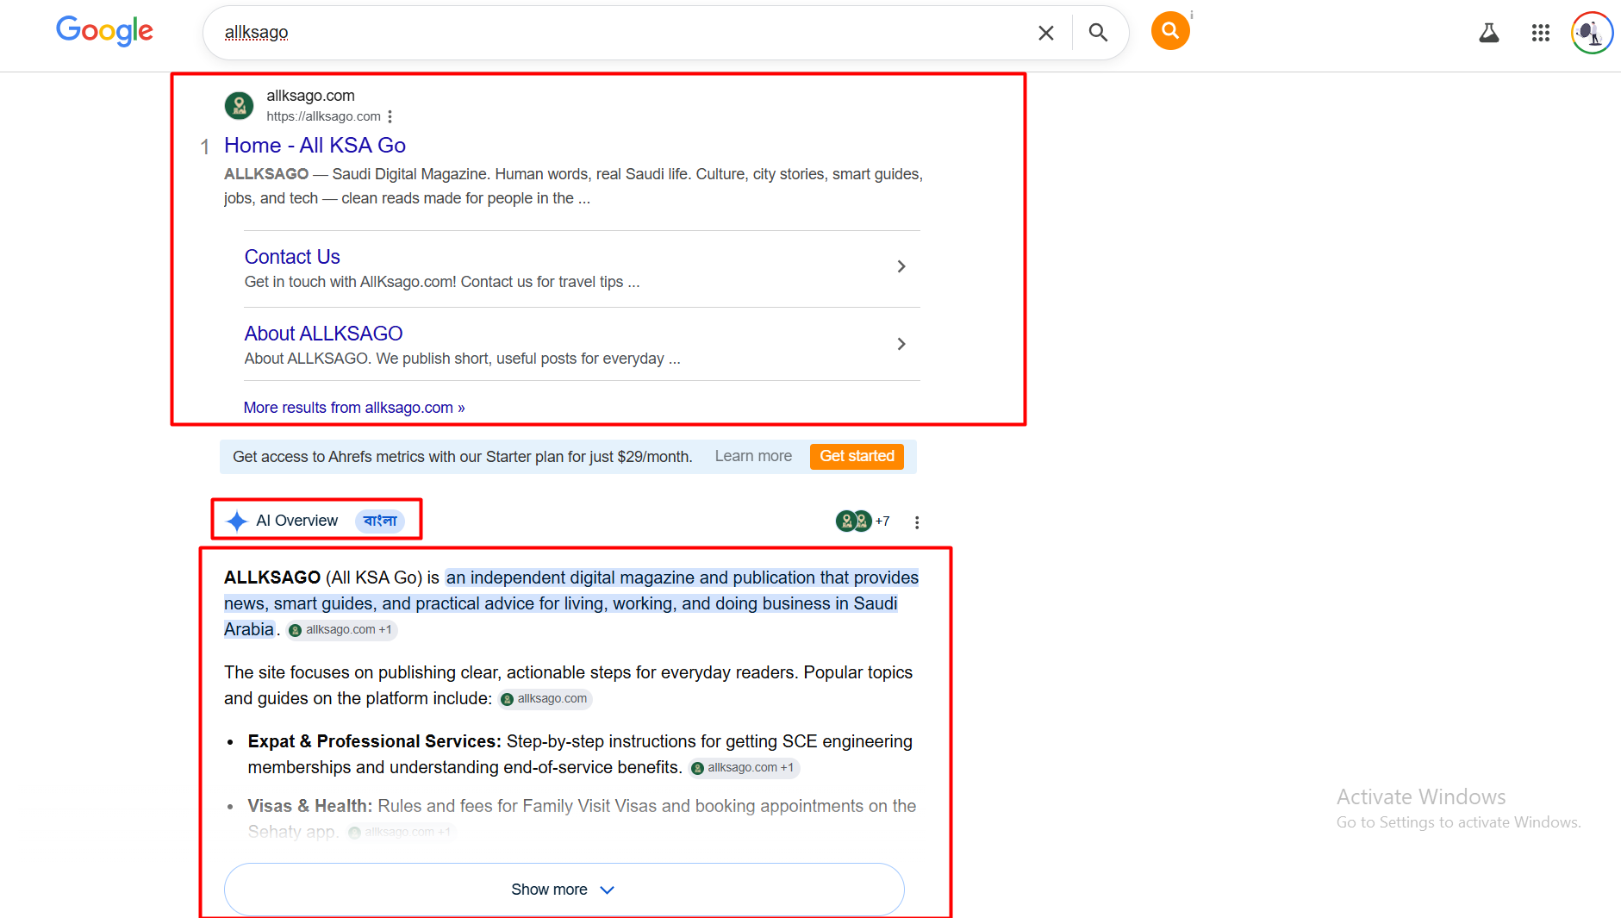Click the 'Expat & Professional Services:' heading text
The height and width of the screenshot is (918, 1621).
tap(374, 741)
